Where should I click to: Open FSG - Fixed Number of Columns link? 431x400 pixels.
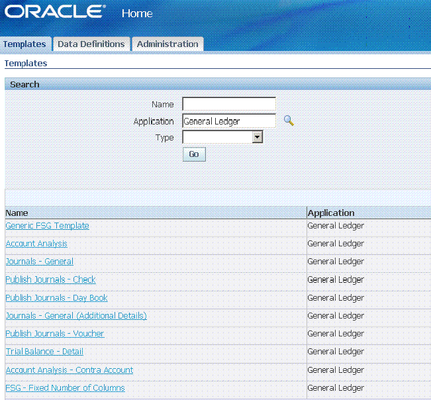pos(65,388)
